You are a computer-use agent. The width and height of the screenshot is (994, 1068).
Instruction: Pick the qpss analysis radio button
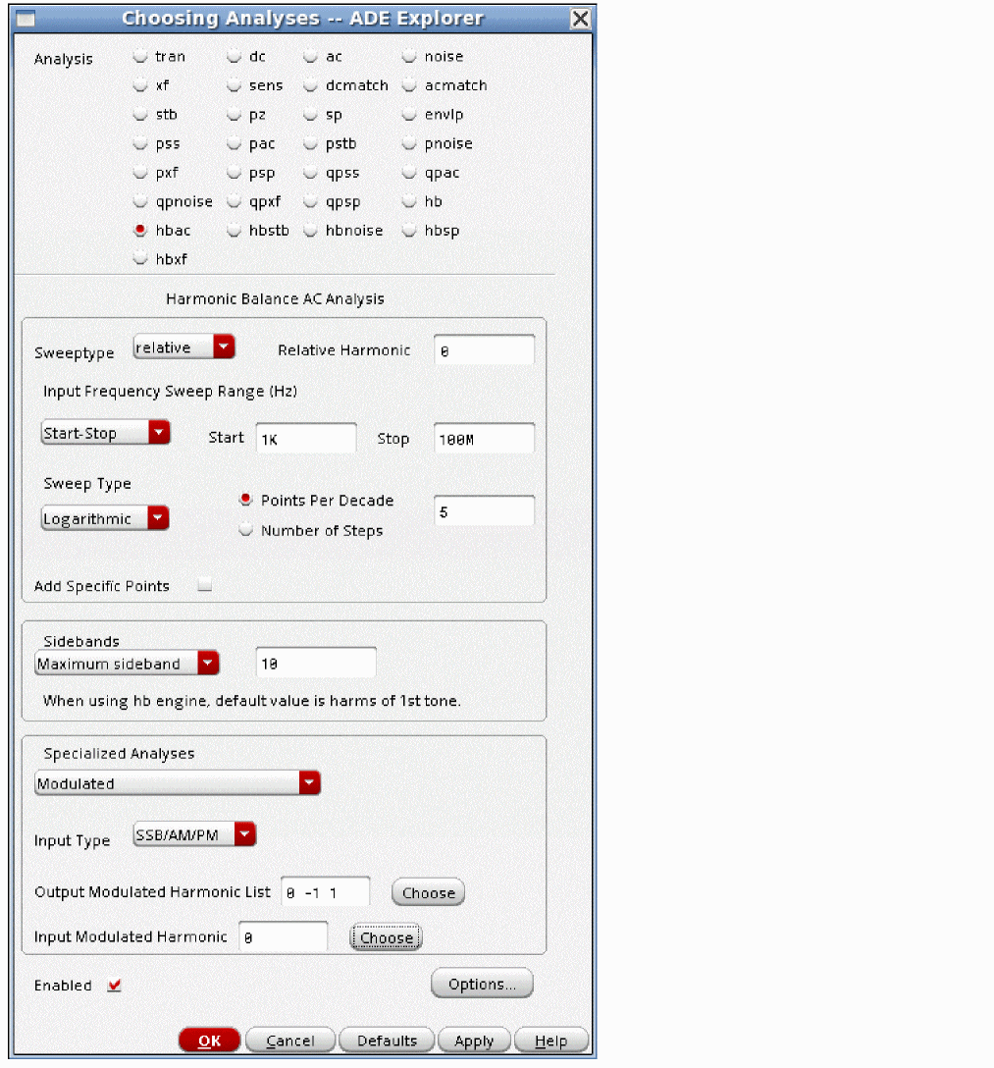point(310,173)
